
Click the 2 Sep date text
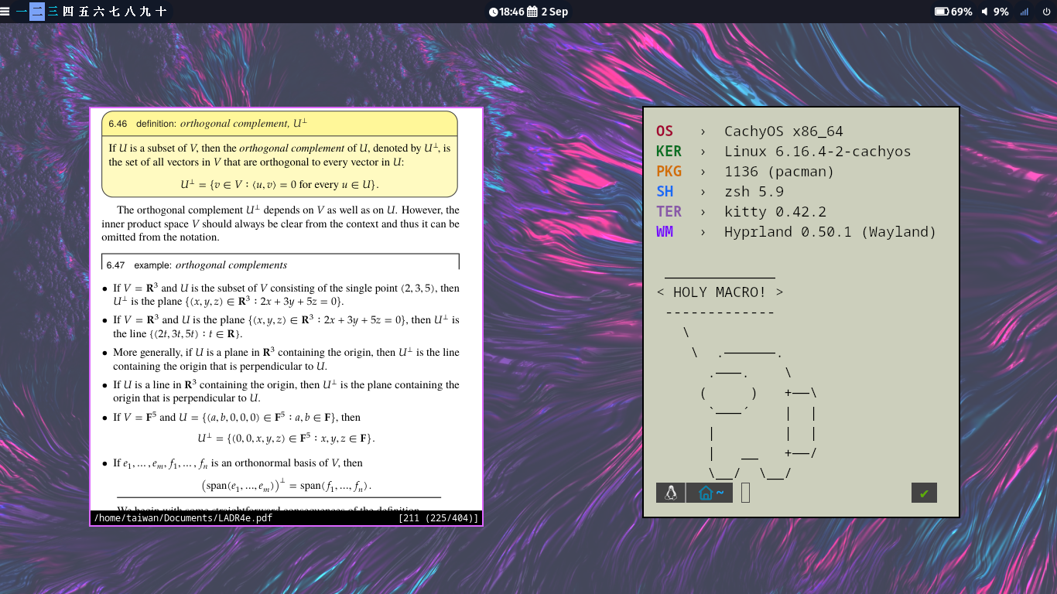[x=554, y=12]
